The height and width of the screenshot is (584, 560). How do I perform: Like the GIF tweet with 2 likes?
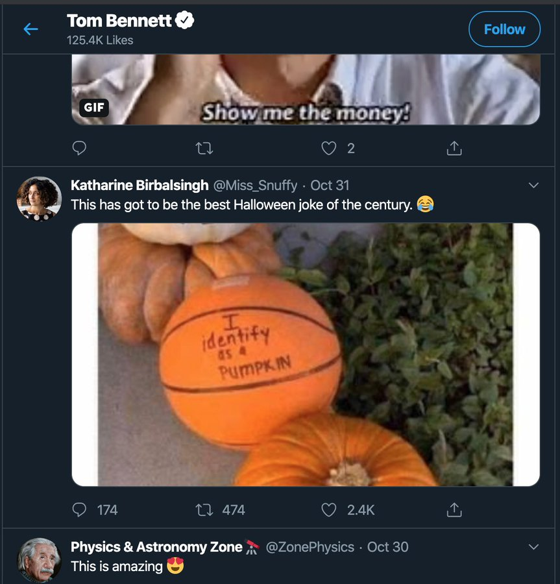pyautogui.click(x=330, y=149)
